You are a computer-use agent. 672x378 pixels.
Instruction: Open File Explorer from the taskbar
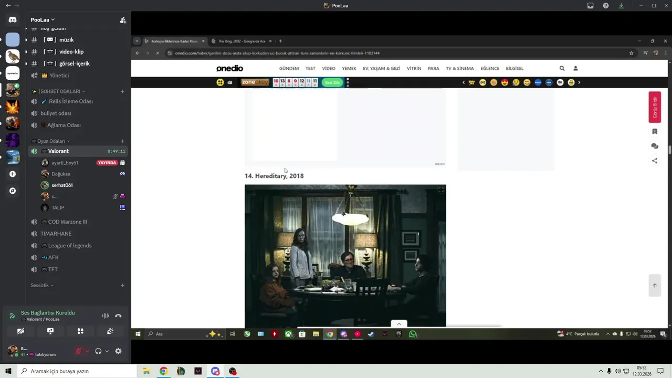tap(146, 371)
